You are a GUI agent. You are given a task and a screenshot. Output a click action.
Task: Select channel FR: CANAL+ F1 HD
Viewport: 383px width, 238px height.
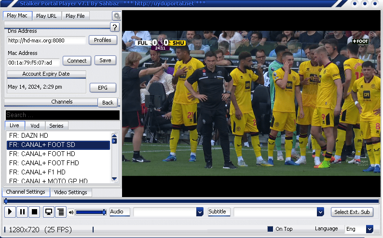(58, 172)
